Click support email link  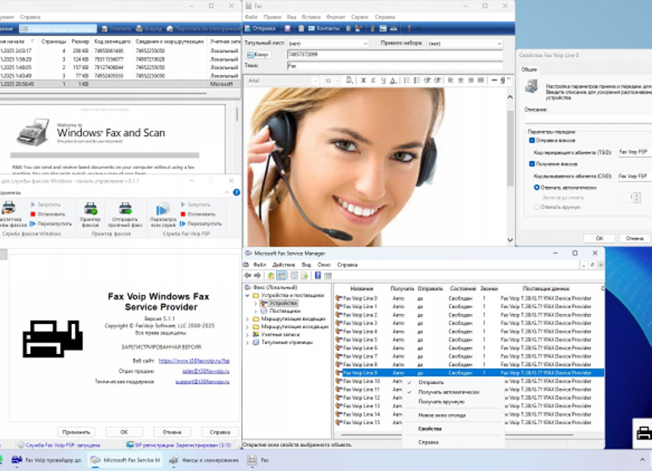pos(202,382)
